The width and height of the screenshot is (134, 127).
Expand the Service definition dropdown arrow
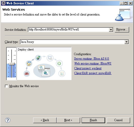point(111,30)
